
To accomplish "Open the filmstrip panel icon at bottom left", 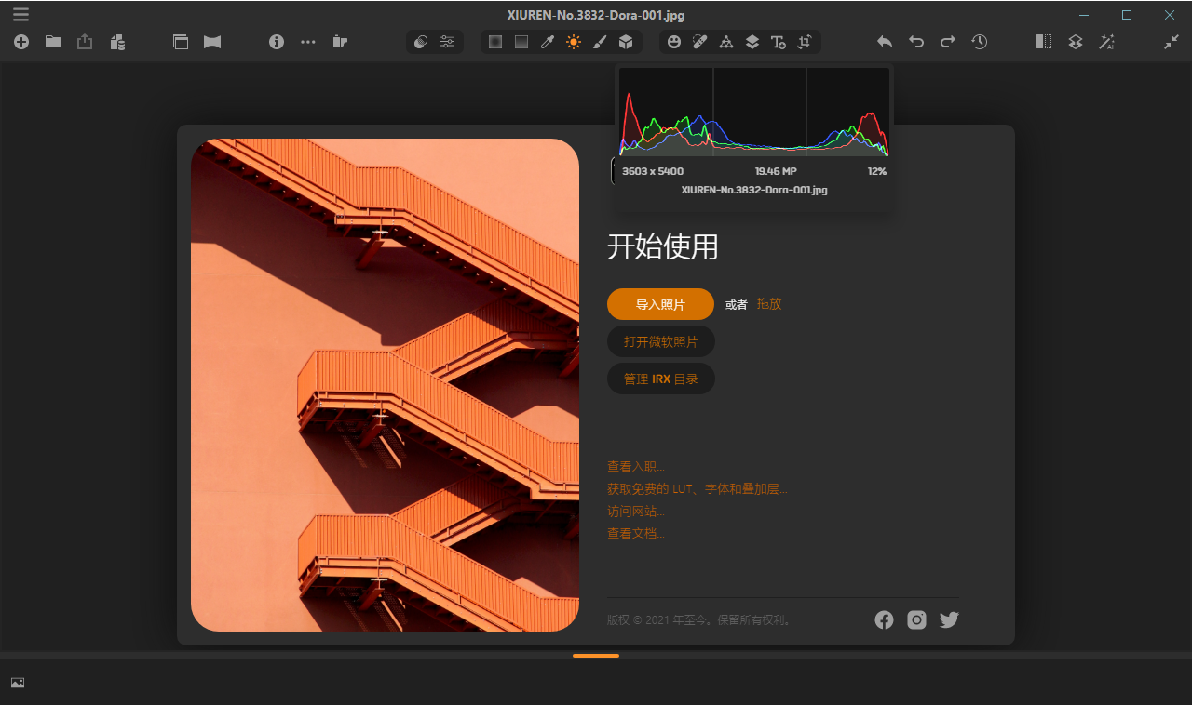I will click(x=17, y=682).
